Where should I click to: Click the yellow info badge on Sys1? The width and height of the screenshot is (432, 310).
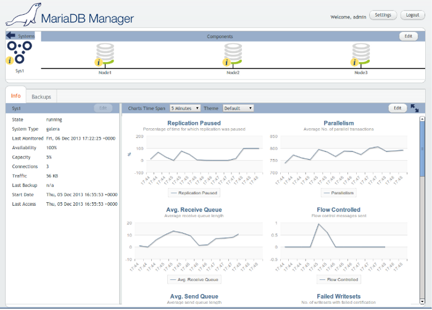click(x=10, y=60)
